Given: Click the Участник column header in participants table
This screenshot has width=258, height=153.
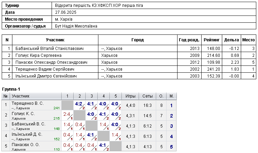Looking at the screenshot, I should 55,40.
